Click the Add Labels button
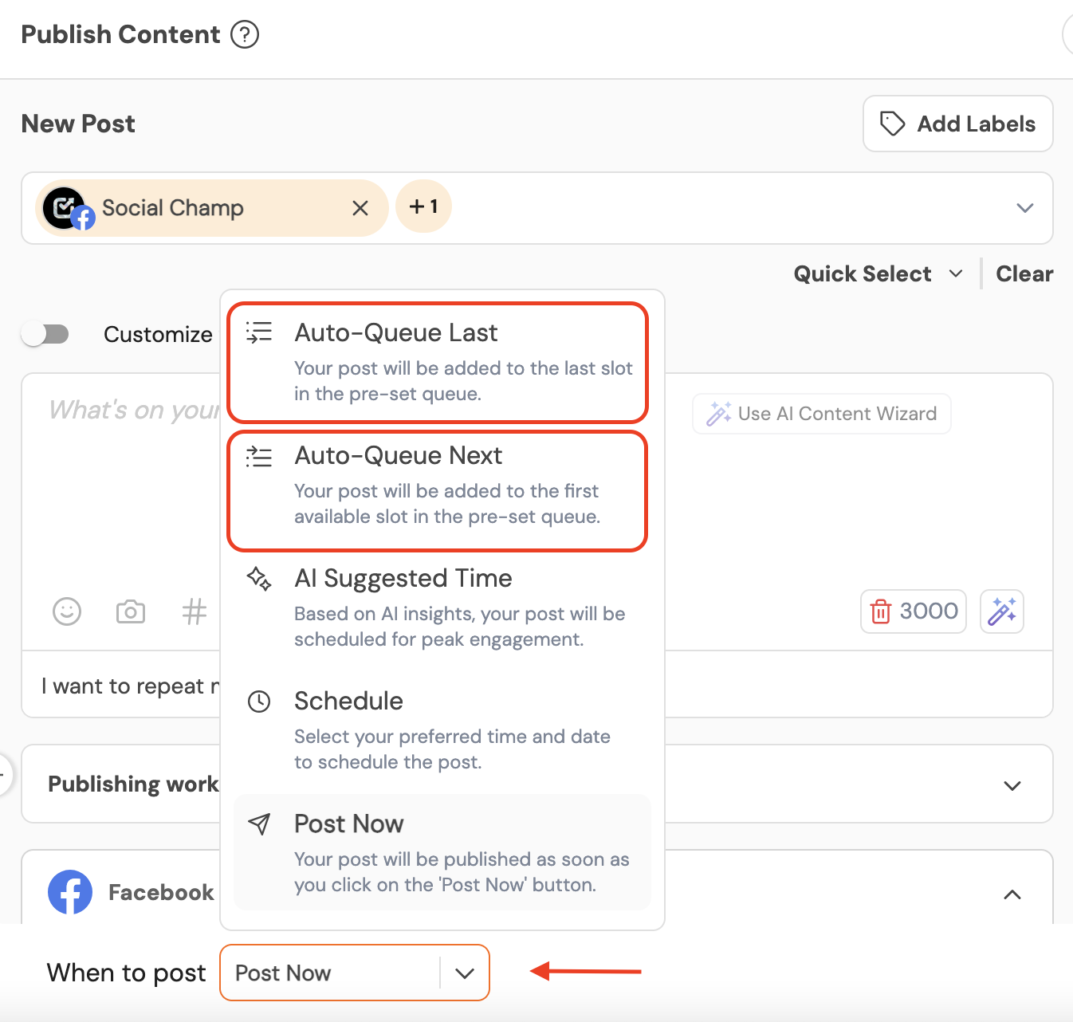Image resolution: width=1073 pixels, height=1022 pixels. [957, 124]
